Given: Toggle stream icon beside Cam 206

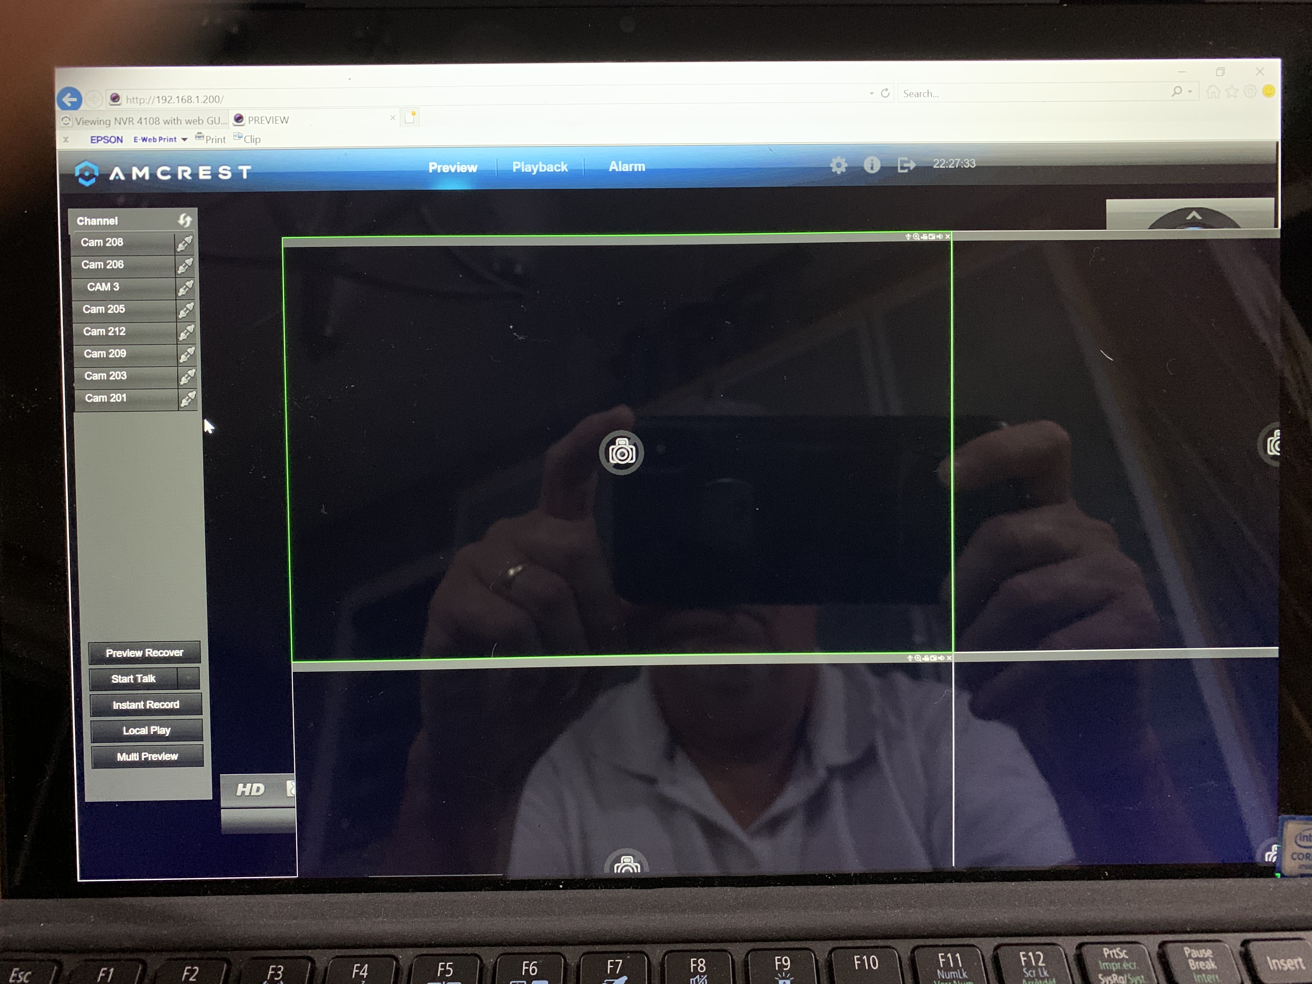Looking at the screenshot, I should coord(185,265).
